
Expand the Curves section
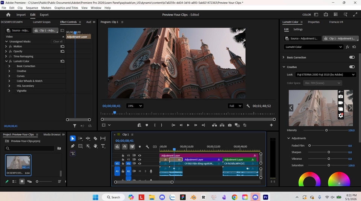(9, 76)
